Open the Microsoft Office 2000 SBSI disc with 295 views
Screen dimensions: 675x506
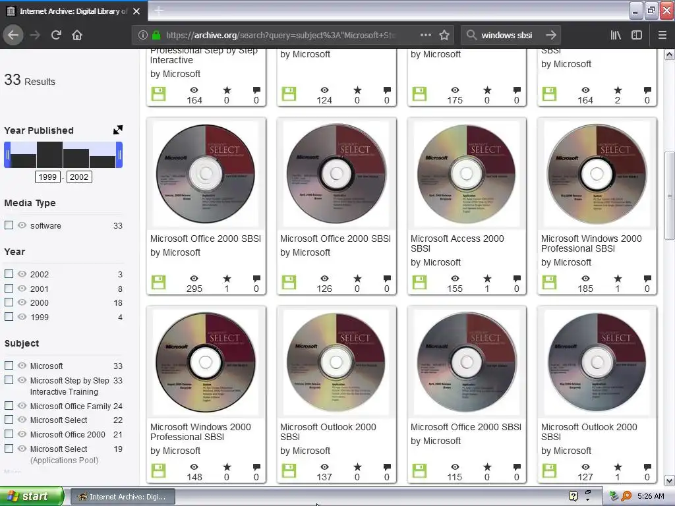coord(206,174)
